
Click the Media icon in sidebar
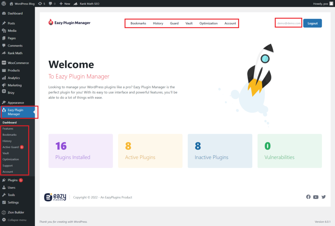coord(4,30)
